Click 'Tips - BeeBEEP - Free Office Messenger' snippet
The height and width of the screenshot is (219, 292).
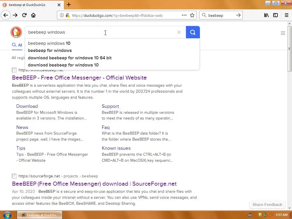(x=52, y=154)
